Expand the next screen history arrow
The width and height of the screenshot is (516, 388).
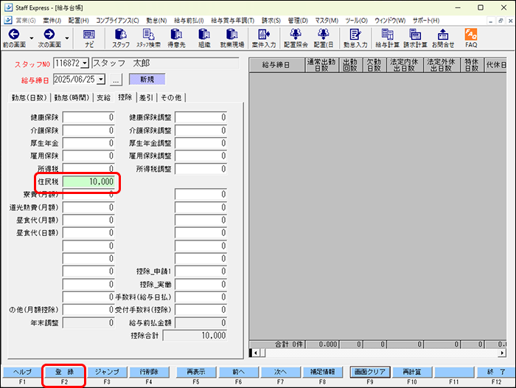coord(67,38)
